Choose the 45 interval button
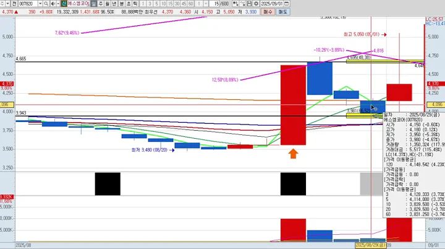 click(x=184, y=4)
